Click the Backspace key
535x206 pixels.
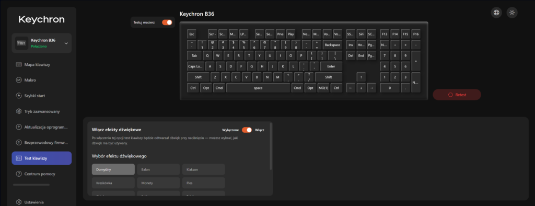(332, 45)
